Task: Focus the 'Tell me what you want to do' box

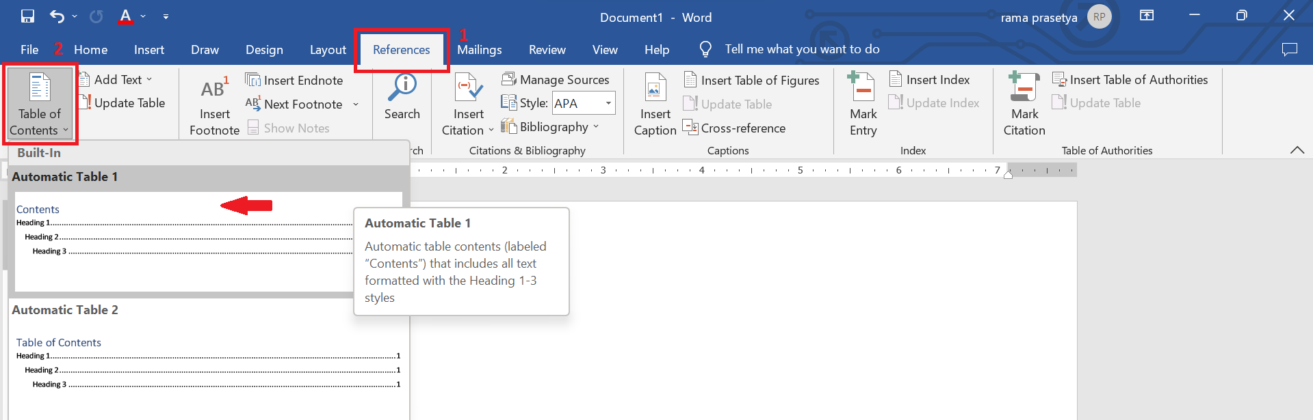Action: click(x=802, y=49)
